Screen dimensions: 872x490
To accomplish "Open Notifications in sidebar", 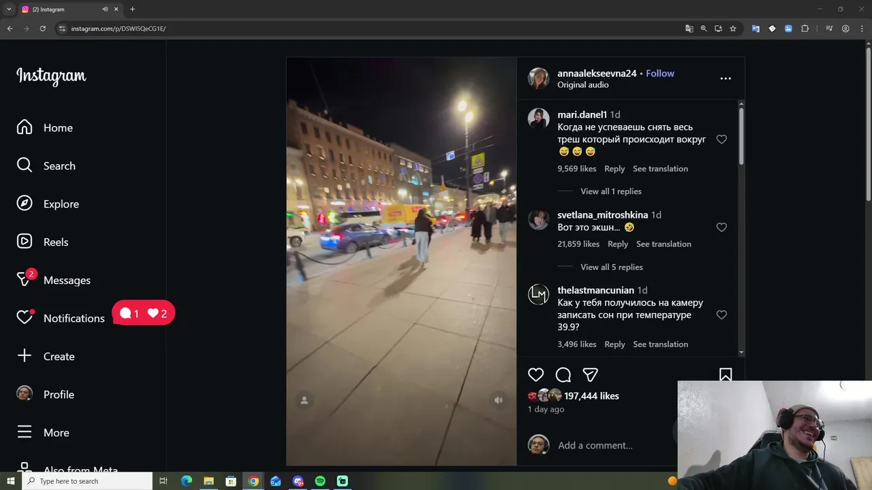I will pyautogui.click(x=61, y=318).
